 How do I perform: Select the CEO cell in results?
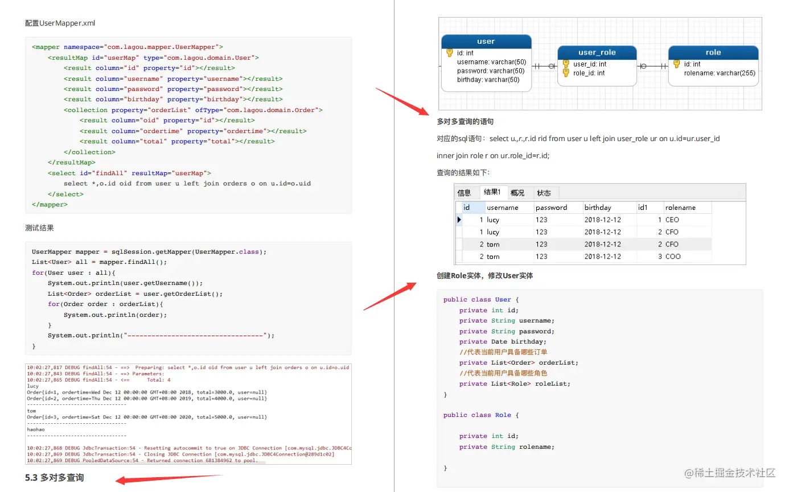point(687,220)
